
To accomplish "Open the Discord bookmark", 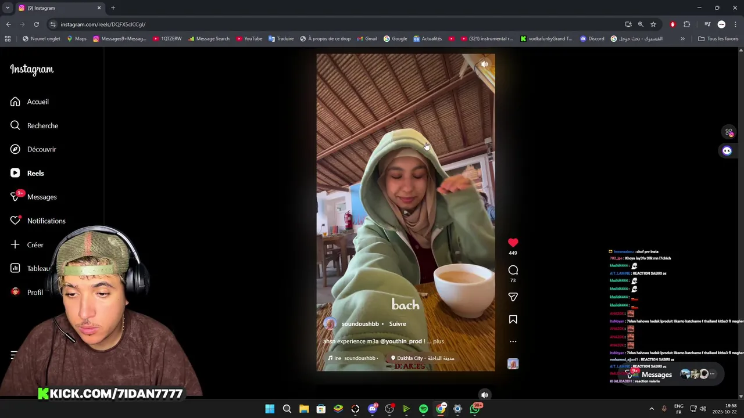I will (x=592, y=39).
